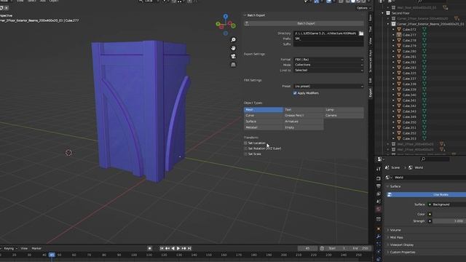
Task: Click the green mesh data icon of Cube.340
Action: 424,95
